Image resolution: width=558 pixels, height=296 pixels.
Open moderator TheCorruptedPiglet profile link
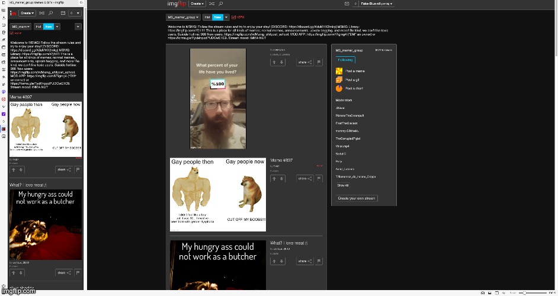348,139
